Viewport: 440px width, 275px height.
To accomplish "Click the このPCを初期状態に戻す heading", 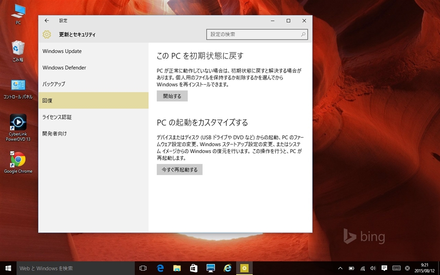I will coord(200,55).
